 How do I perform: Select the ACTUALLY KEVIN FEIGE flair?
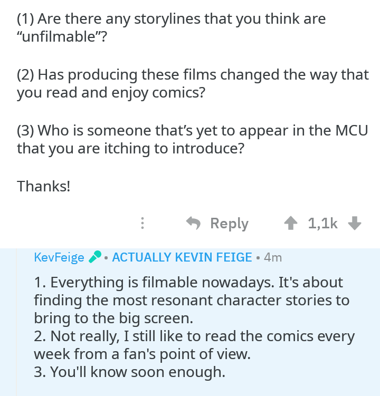182,257
